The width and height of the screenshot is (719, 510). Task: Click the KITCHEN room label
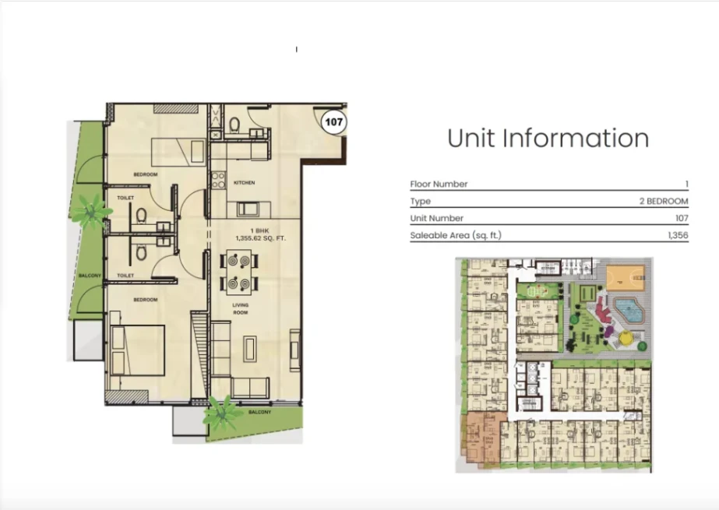(244, 183)
